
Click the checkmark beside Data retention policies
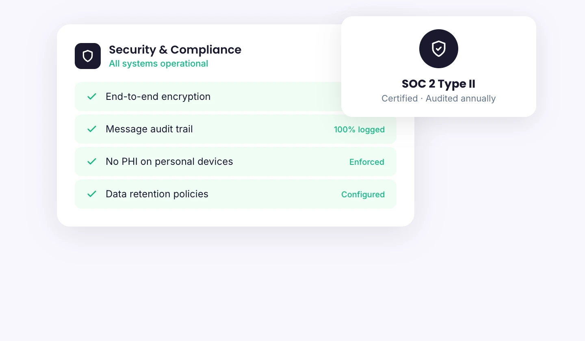tap(91, 194)
